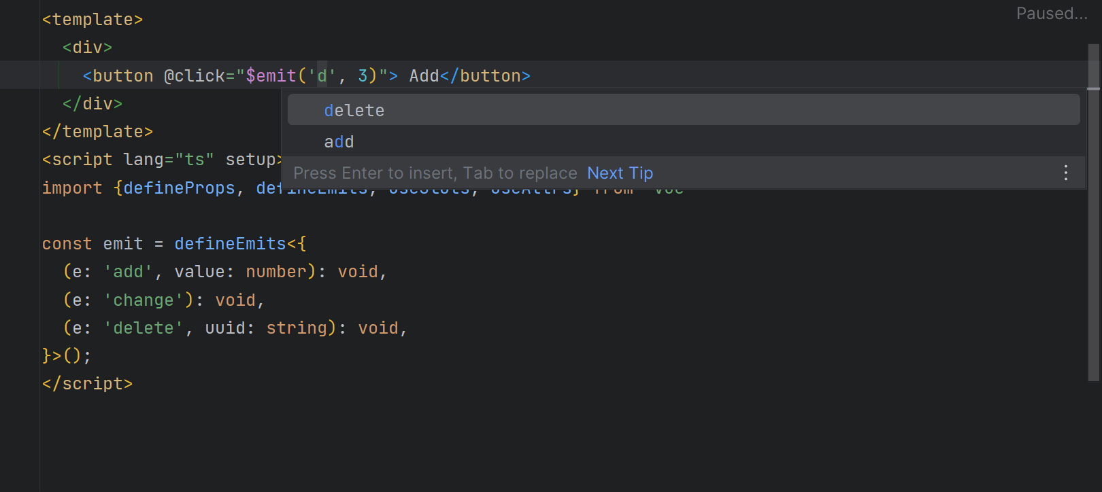Click the number type annotation
Viewport: 1102px width, 492px height.
tap(276, 271)
